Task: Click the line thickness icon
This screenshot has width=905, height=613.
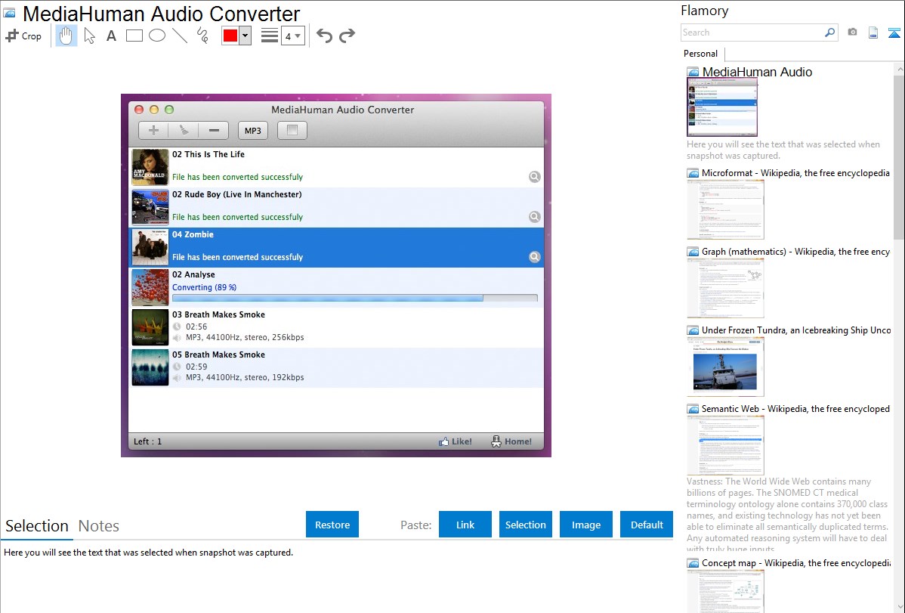Action: tap(270, 36)
